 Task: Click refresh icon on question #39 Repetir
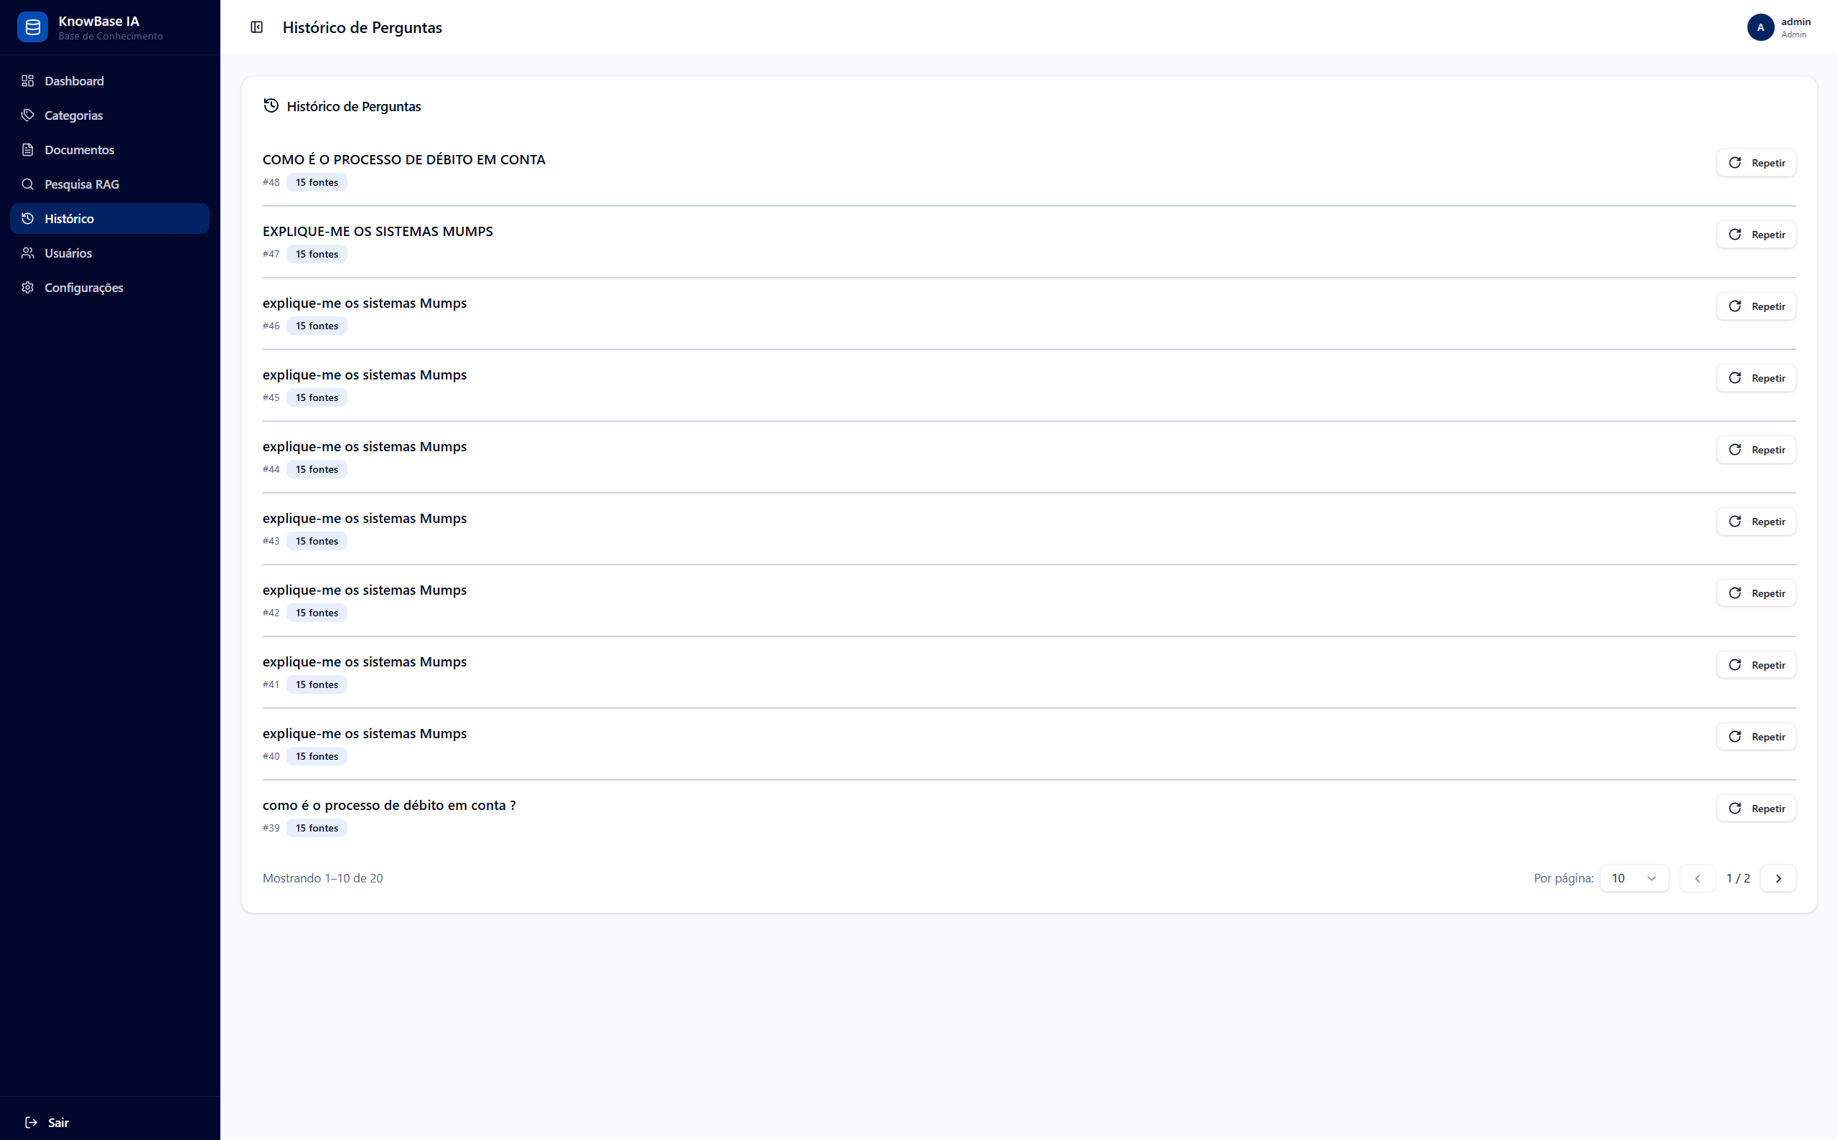point(1734,809)
